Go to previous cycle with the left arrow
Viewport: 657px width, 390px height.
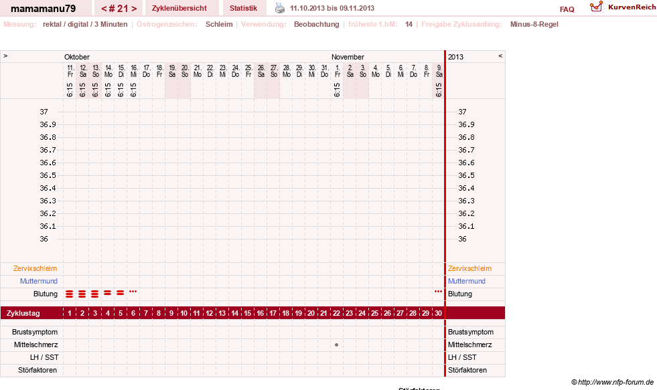coord(104,9)
